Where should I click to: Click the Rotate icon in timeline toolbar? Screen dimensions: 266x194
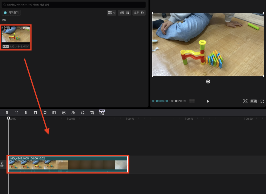coord(83,113)
